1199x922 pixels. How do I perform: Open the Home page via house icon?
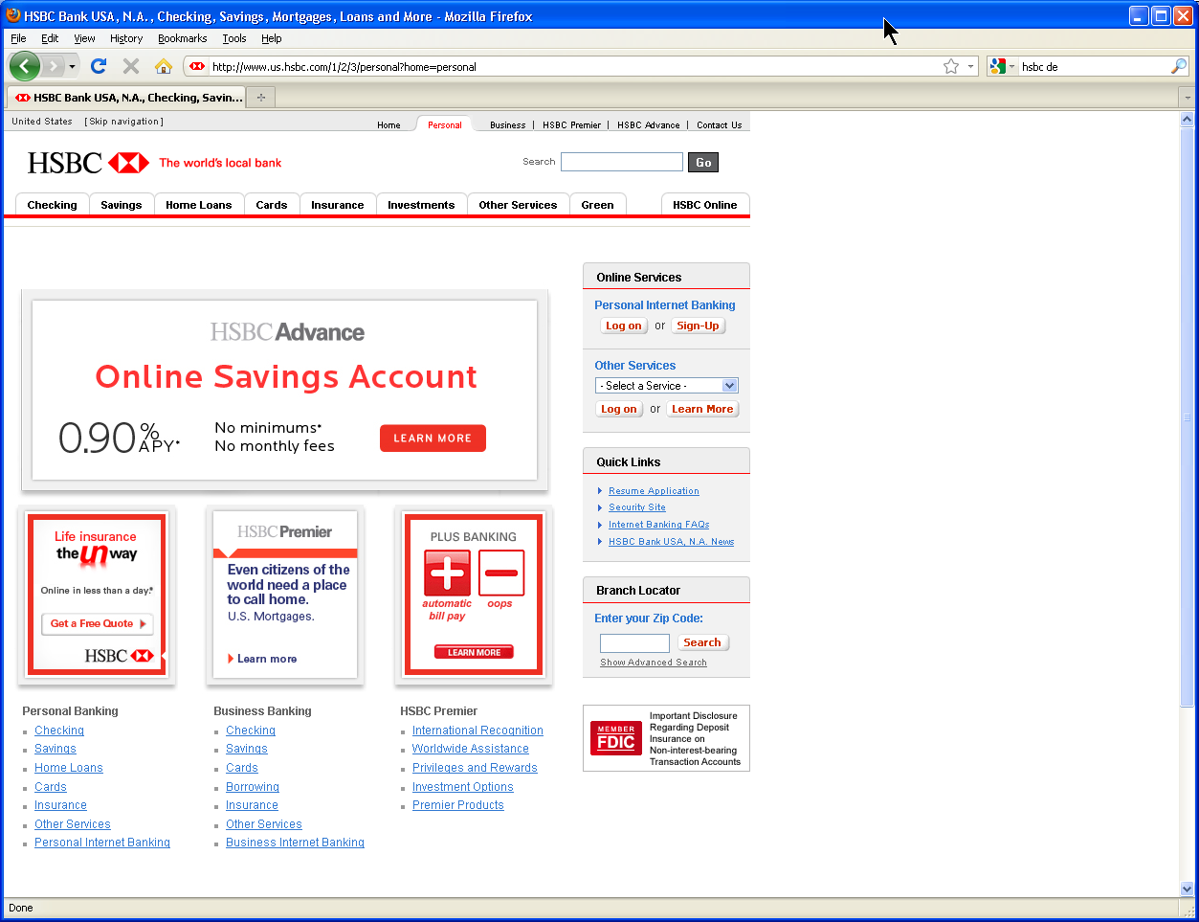[164, 66]
